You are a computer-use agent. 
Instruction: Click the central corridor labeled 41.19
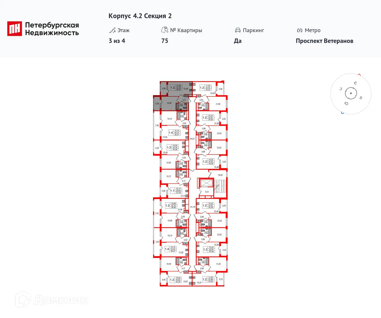(192, 207)
